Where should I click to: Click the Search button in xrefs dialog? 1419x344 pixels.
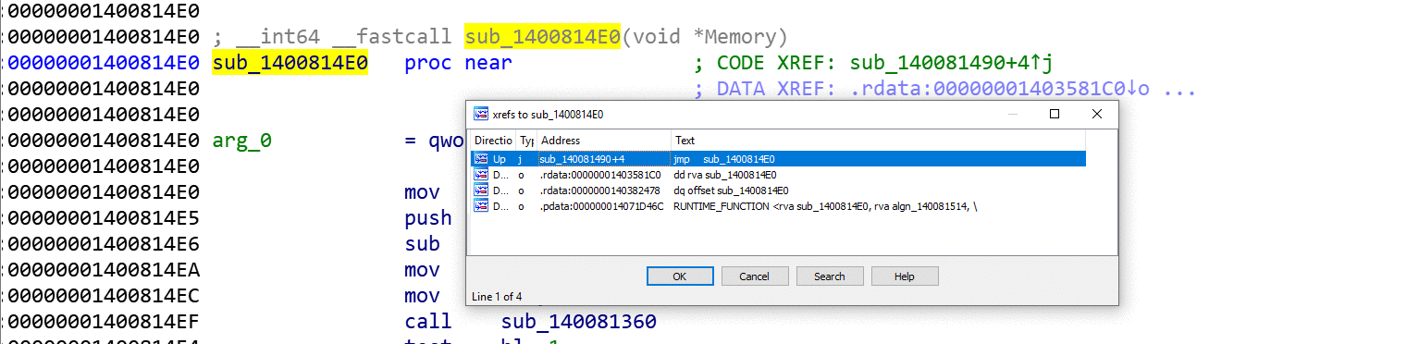[x=830, y=276]
